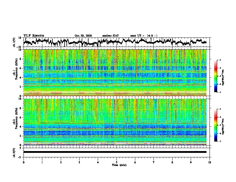Click the time axis tick label "9"
Image resolution: width=236 pixels, height=182 pixels.
tap(191, 162)
